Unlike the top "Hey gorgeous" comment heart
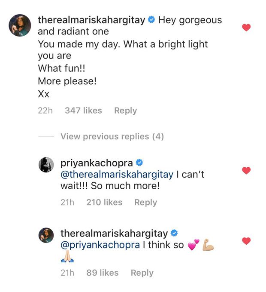The image size is (266, 292). (x=246, y=28)
